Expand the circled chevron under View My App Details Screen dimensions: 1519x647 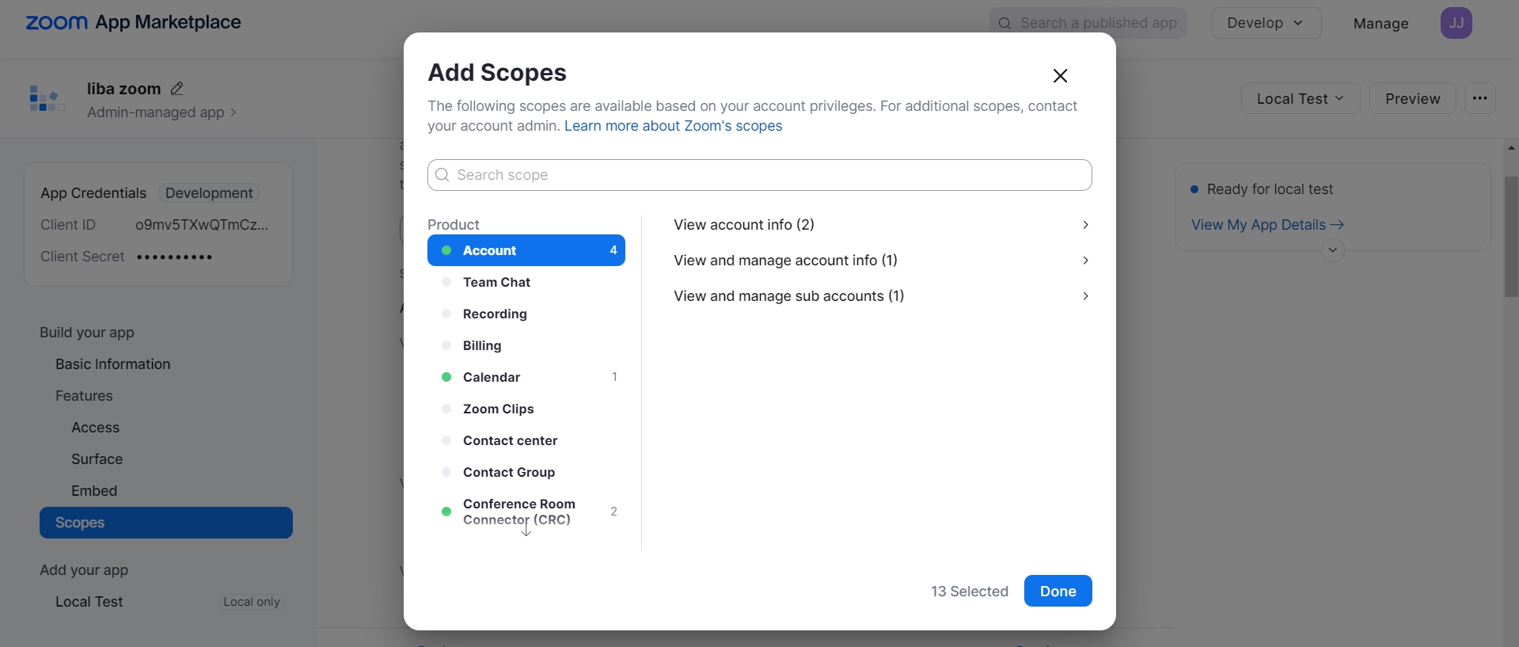coord(1333,250)
